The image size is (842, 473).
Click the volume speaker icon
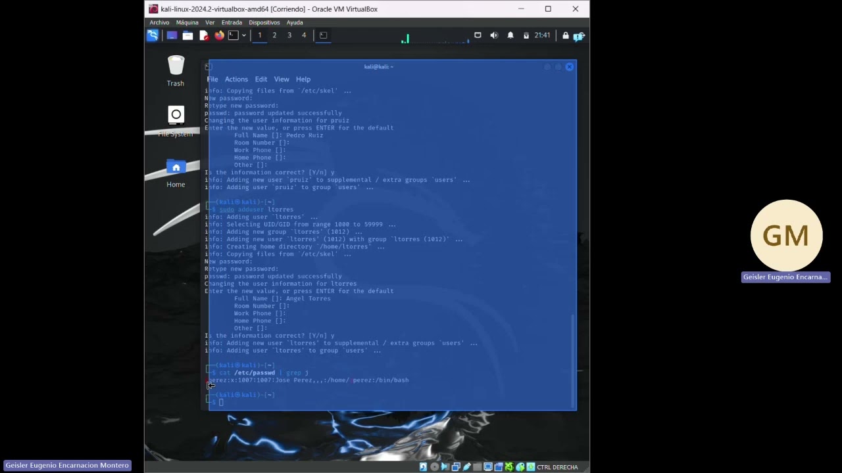(494, 35)
